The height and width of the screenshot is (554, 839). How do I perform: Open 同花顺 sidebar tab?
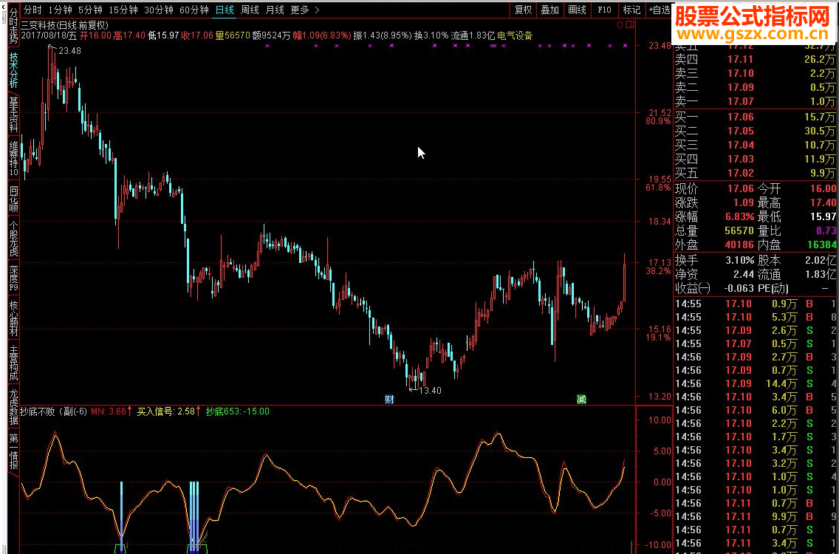coord(13,198)
